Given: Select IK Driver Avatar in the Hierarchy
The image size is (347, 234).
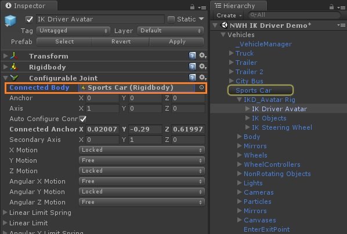Looking at the screenshot, I should coord(279,109).
